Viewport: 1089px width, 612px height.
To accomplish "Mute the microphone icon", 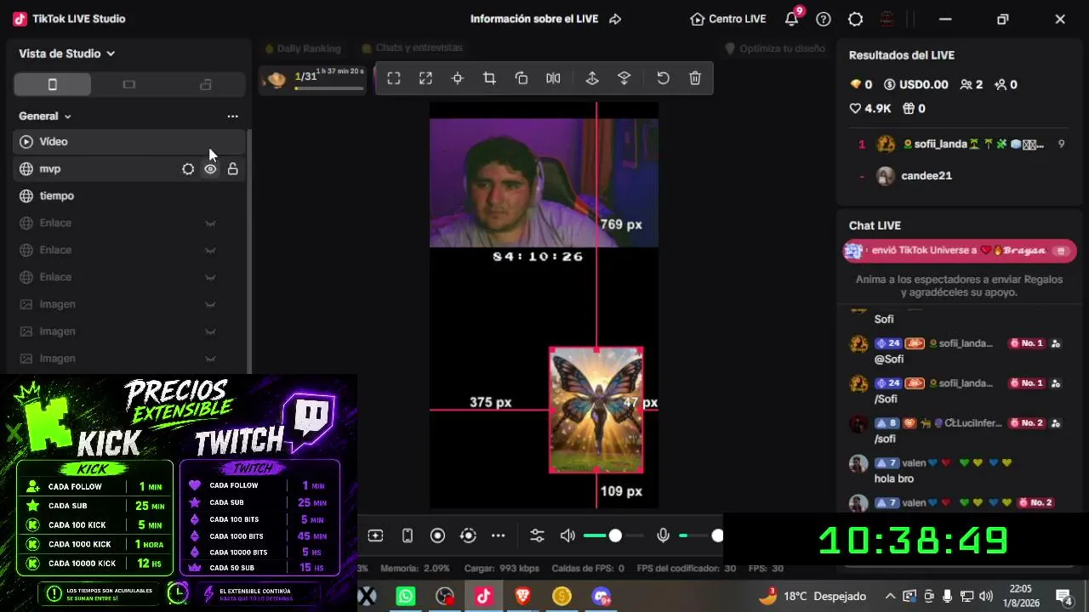I will point(664,535).
